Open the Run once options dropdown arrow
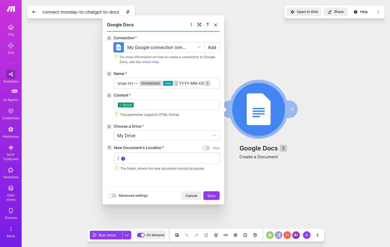 (127, 235)
